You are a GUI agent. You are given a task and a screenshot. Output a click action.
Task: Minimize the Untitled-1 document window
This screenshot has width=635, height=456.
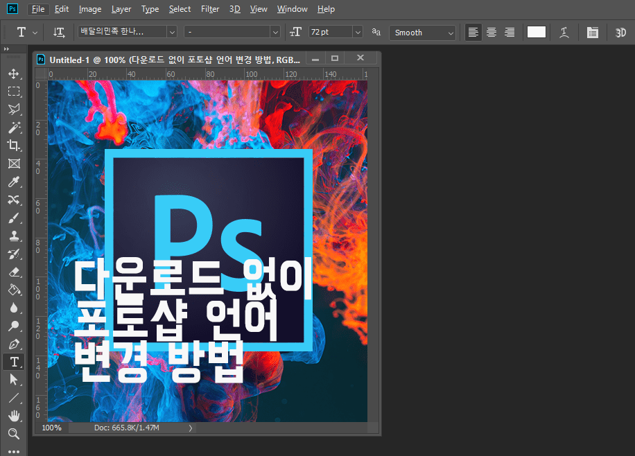point(315,59)
